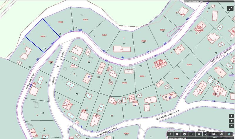Toggle the blue information tool
Image resolution: width=235 pixels, height=139 pixels.
(229, 134)
